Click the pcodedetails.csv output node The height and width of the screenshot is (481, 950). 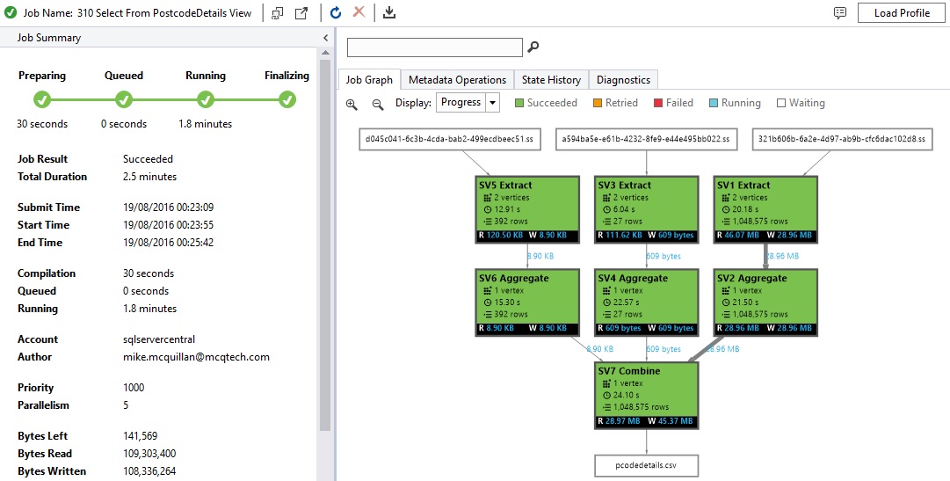pyautogui.click(x=647, y=466)
